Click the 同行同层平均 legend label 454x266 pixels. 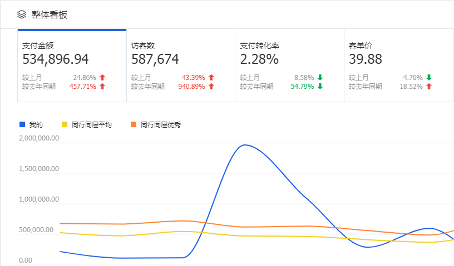click(91, 124)
